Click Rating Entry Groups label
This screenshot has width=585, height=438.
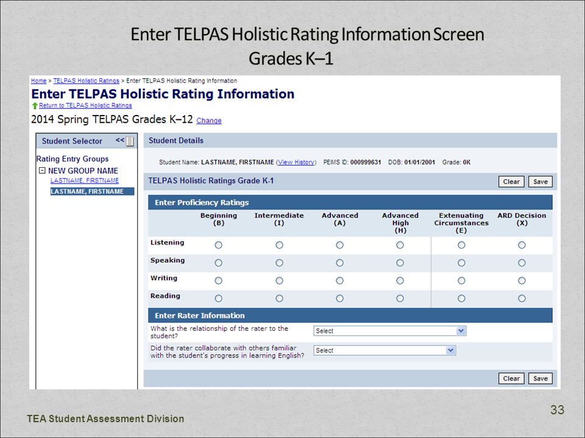73,159
